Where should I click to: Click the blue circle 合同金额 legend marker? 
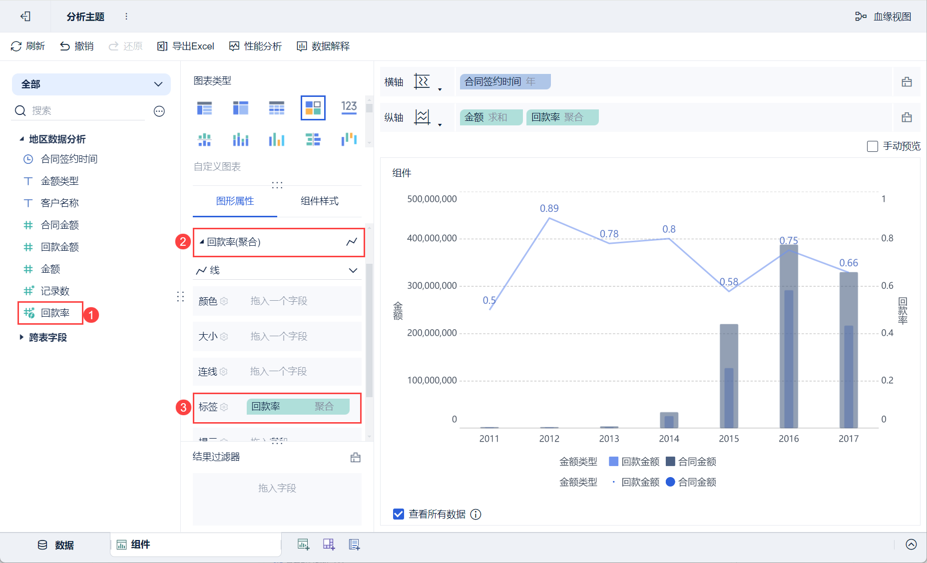point(671,482)
